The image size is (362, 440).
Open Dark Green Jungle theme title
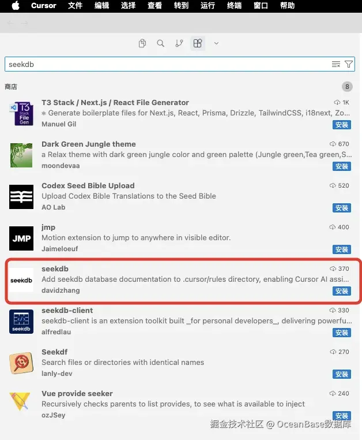(x=89, y=144)
